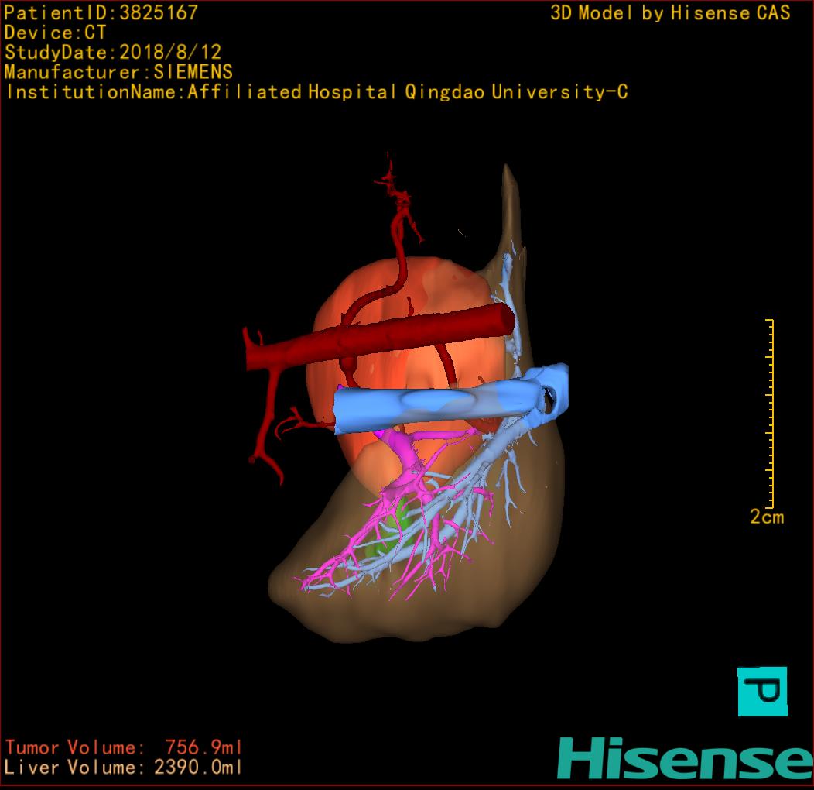Click the PatientID:3825167 label
The image size is (814, 790).
tap(101, 12)
